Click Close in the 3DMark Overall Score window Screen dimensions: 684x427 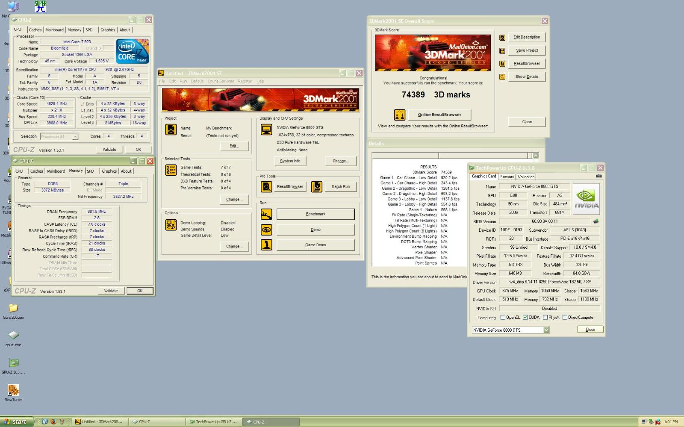[527, 122]
